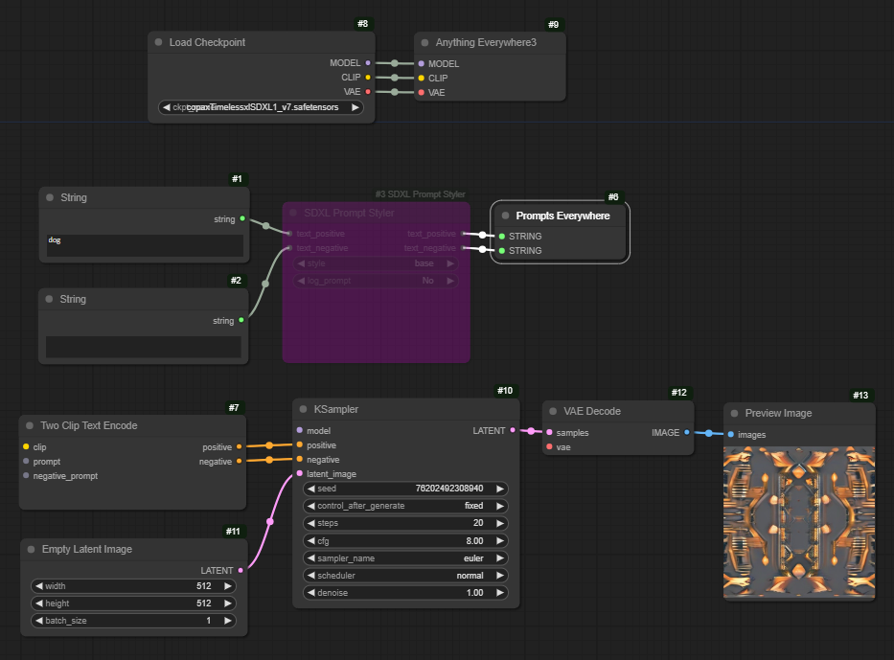This screenshot has width=894, height=660.
Task: Change sampler_name using its right arrow
Action: point(499,558)
